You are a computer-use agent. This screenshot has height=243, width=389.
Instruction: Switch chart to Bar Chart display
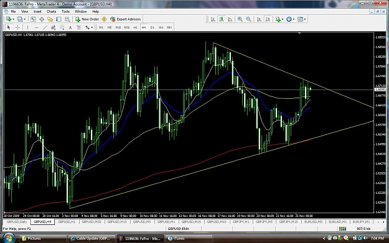213,19
